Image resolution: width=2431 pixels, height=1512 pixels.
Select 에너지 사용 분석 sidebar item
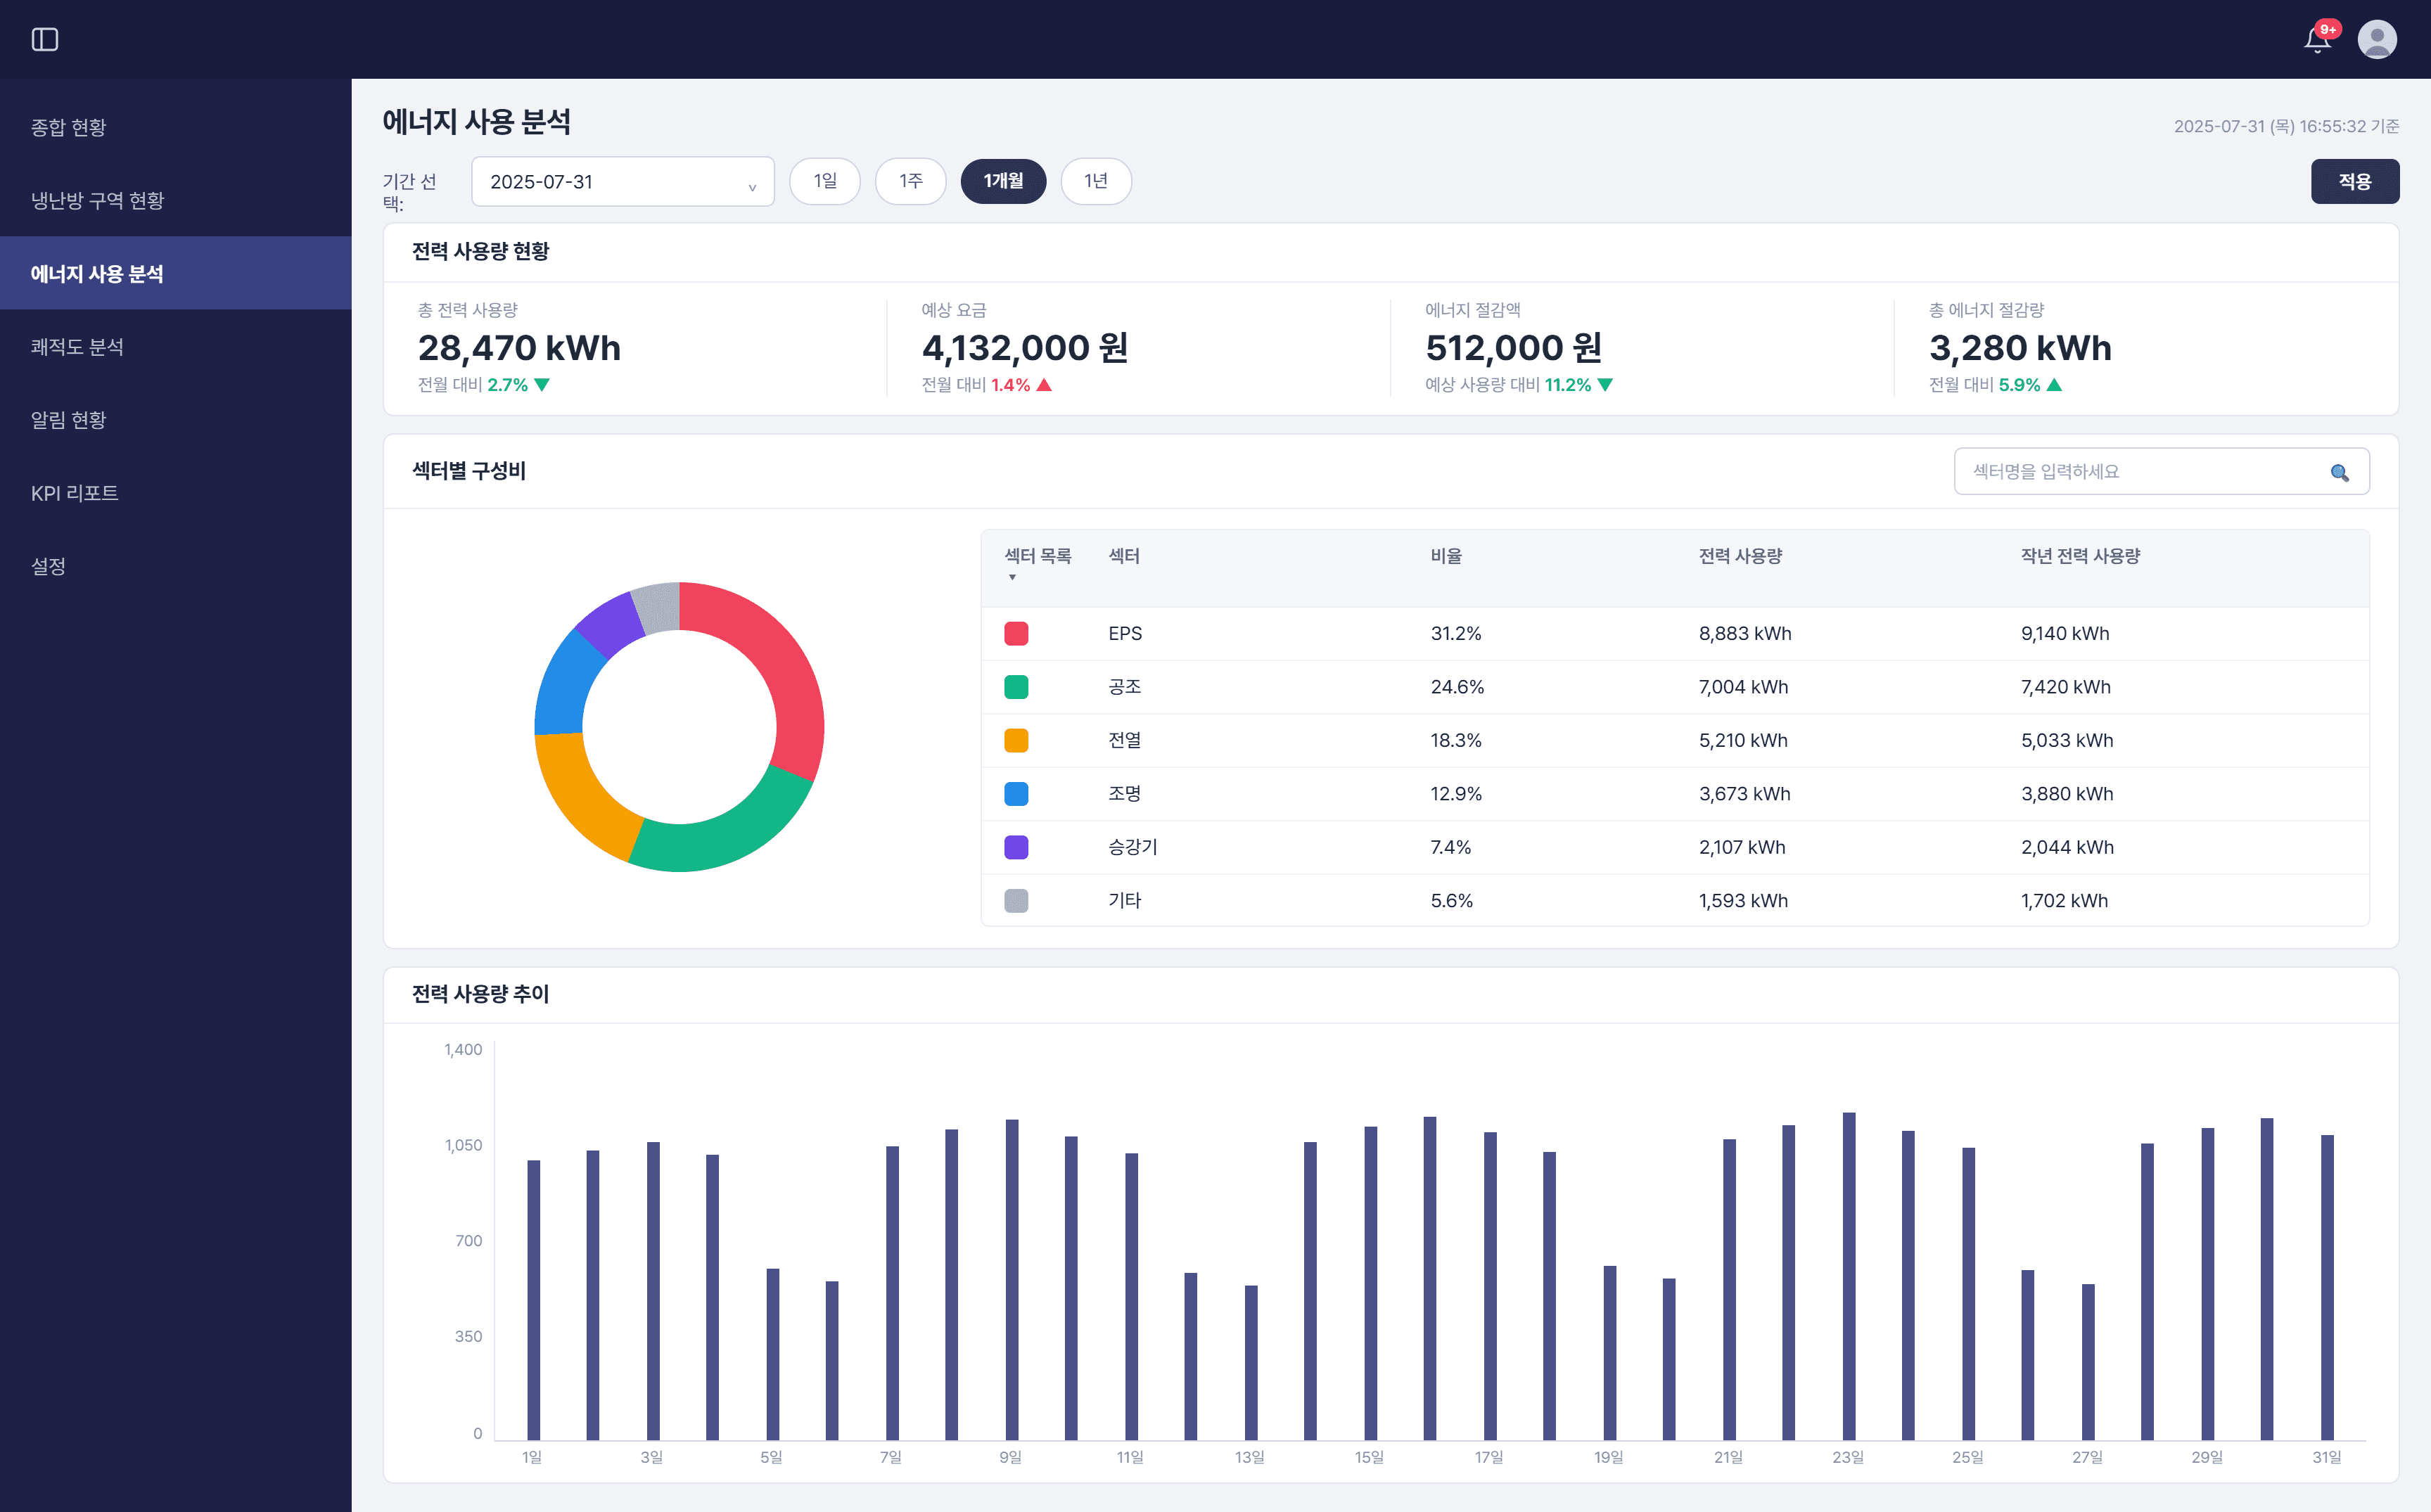pyautogui.click(x=176, y=273)
